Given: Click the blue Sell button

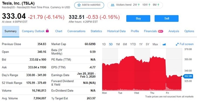Looking at the screenshot, I should [167, 18].
